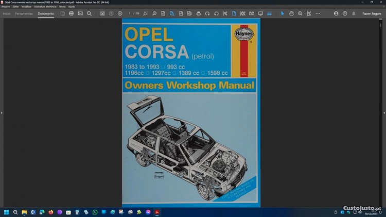
Task: Open the Help question mark icon
Action: (x=345, y=13)
